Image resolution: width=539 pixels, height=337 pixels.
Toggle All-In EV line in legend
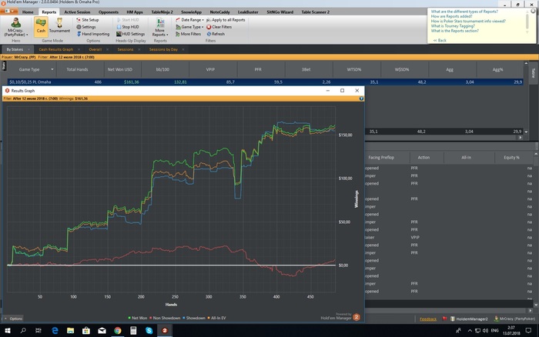coord(216,318)
